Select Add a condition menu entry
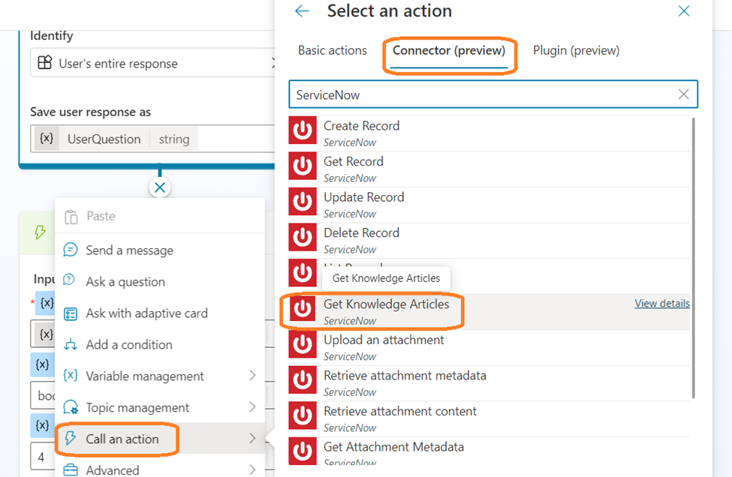This screenshot has height=477, width=732. click(128, 345)
